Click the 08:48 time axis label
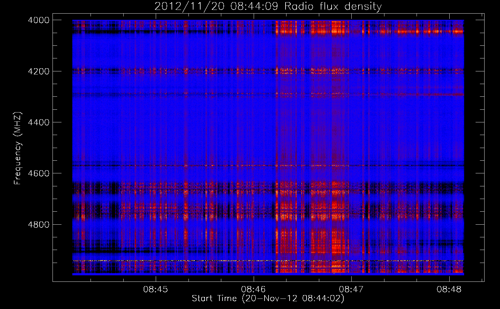The height and width of the screenshot is (309, 500). [449, 290]
